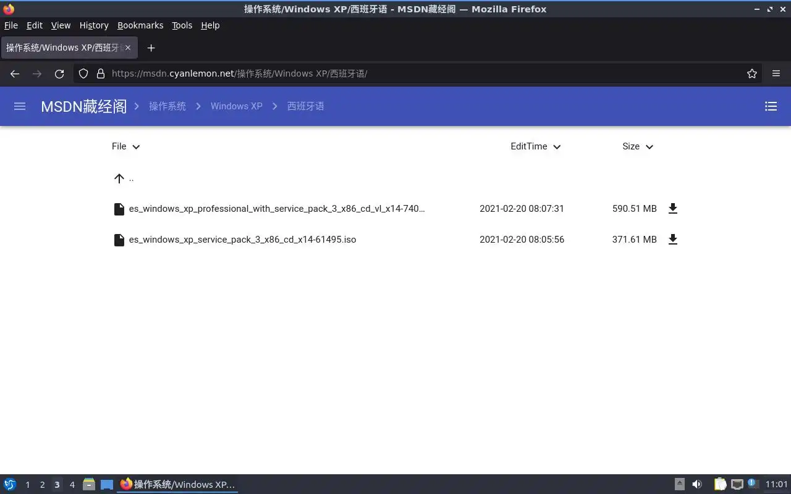Sort the list by File column
This screenshot has height=494, width=791.
click(x=126, y=146)
